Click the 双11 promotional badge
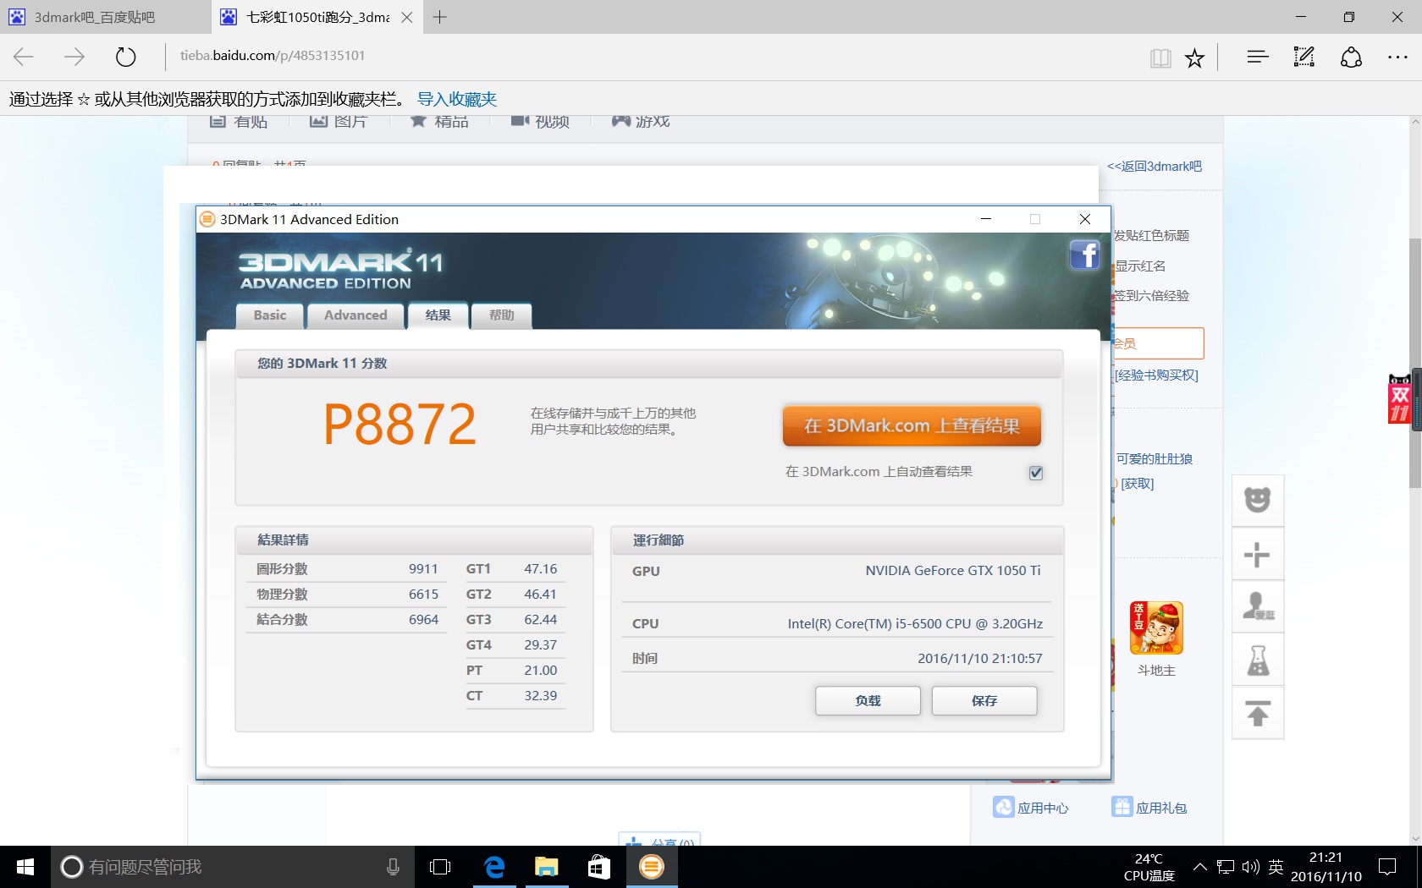The height and width of the screenshot is (888, 1422). [x=1400, y=398]
